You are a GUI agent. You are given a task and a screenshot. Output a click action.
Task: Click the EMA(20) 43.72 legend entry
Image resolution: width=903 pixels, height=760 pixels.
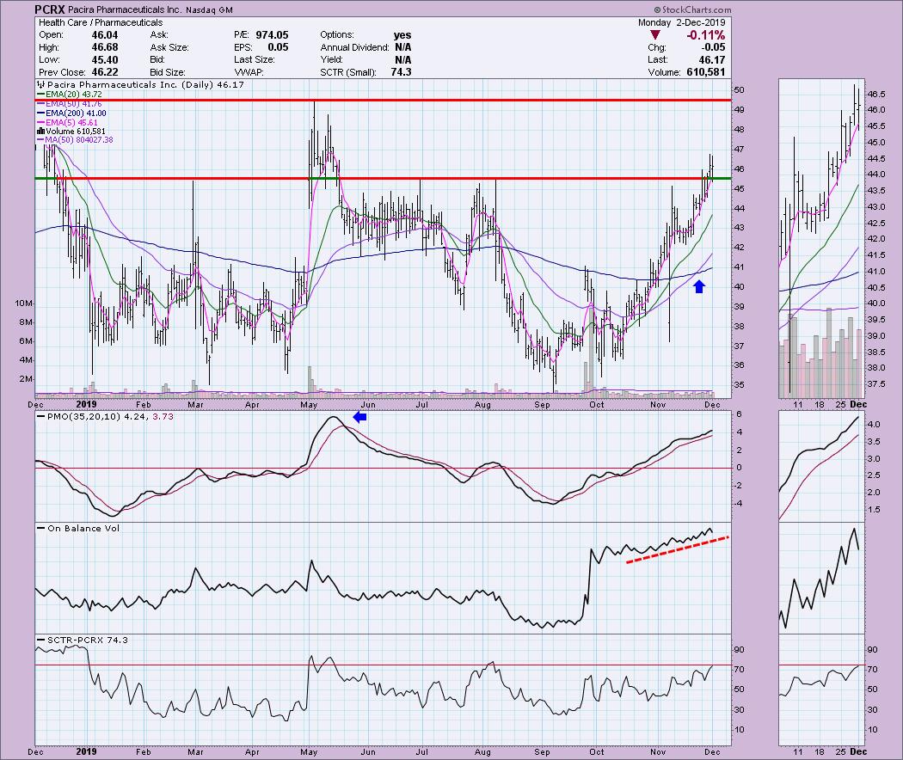(x=69, y=95)
